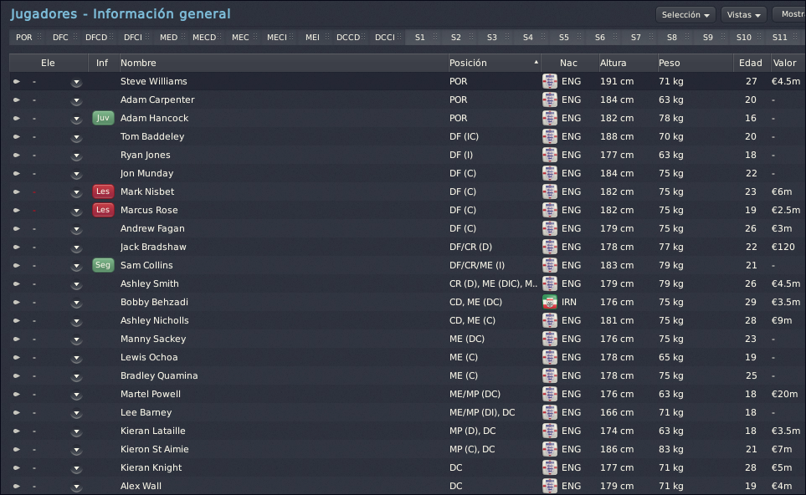Select the DFCD position filter tab
This screenshot has width=806, height=495.
[x=96, y=38]
